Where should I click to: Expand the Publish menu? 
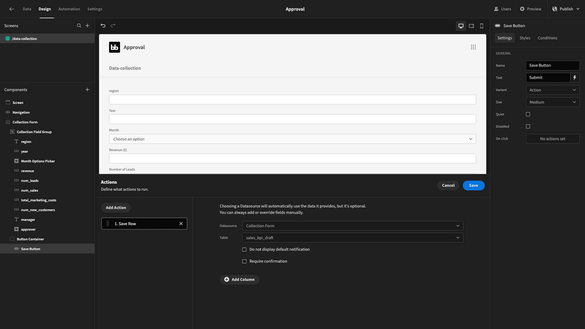(566, 9)
